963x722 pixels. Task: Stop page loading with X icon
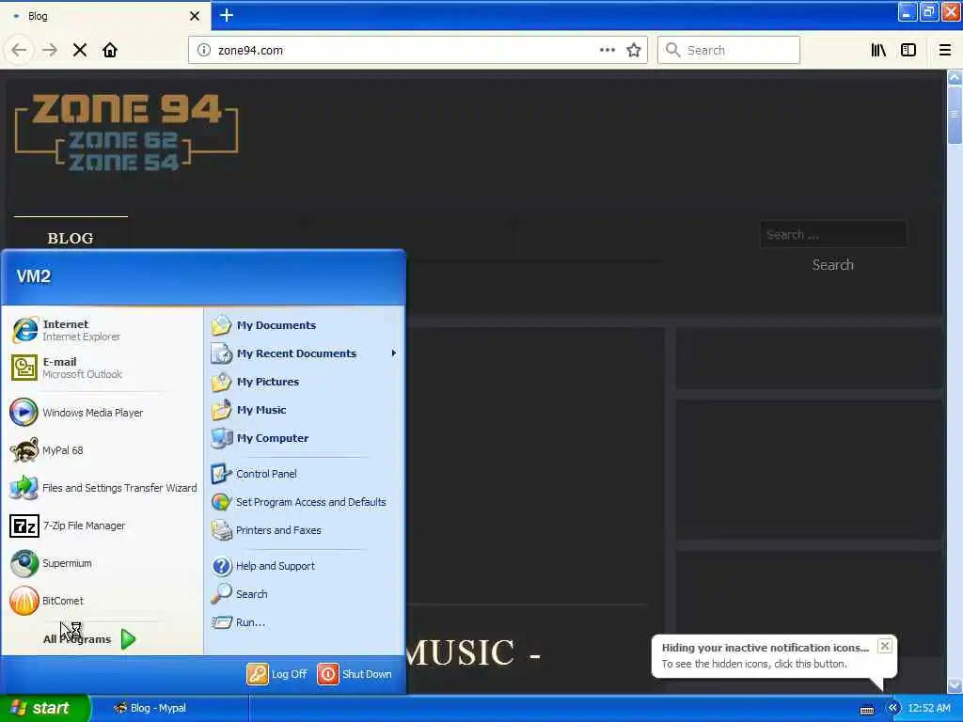coord(80,51)
